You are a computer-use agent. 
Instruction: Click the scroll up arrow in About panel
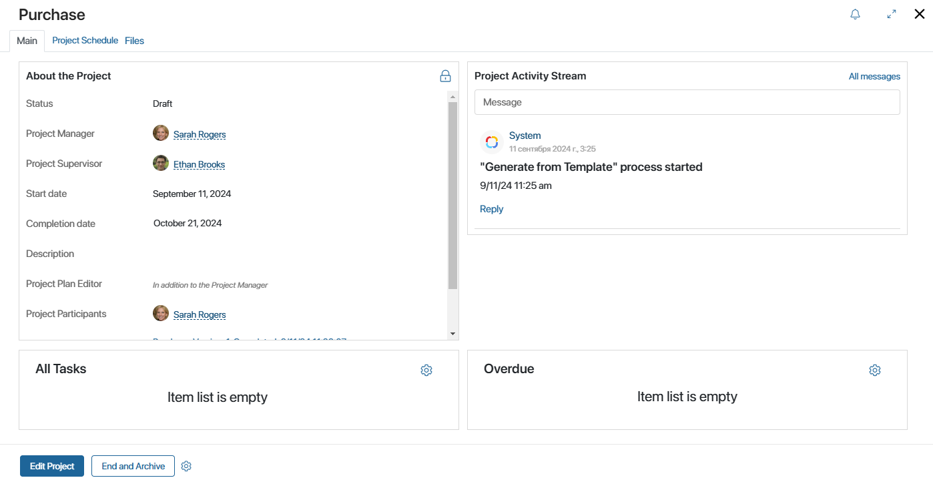(452, 97)
